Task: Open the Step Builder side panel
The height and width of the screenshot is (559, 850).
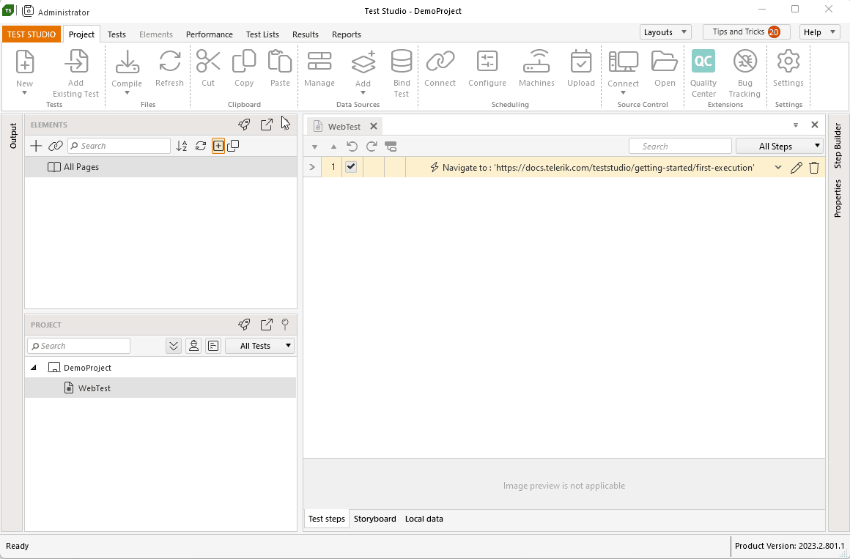Action: [838, 145]
